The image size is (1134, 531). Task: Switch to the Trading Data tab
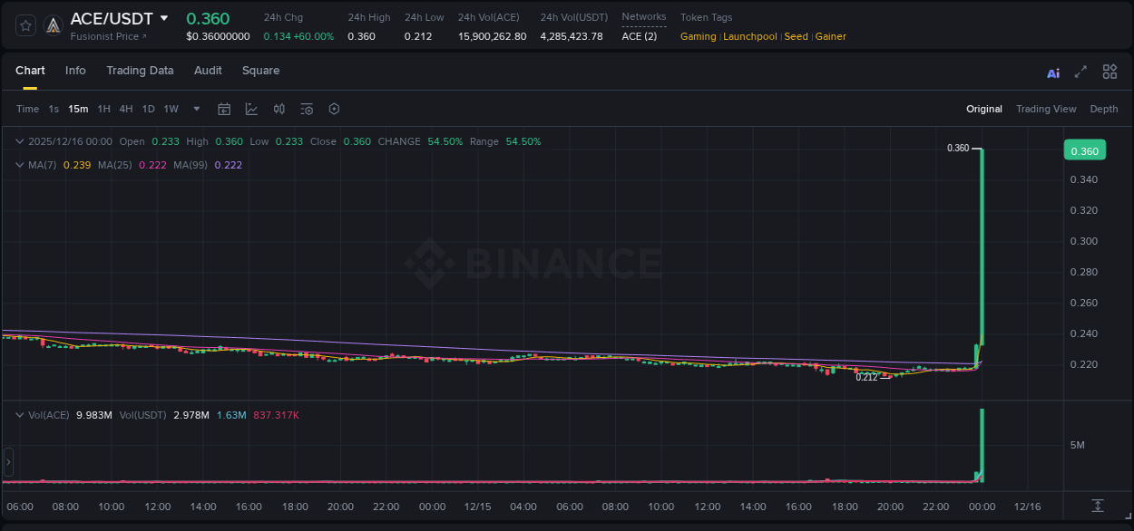140,71
